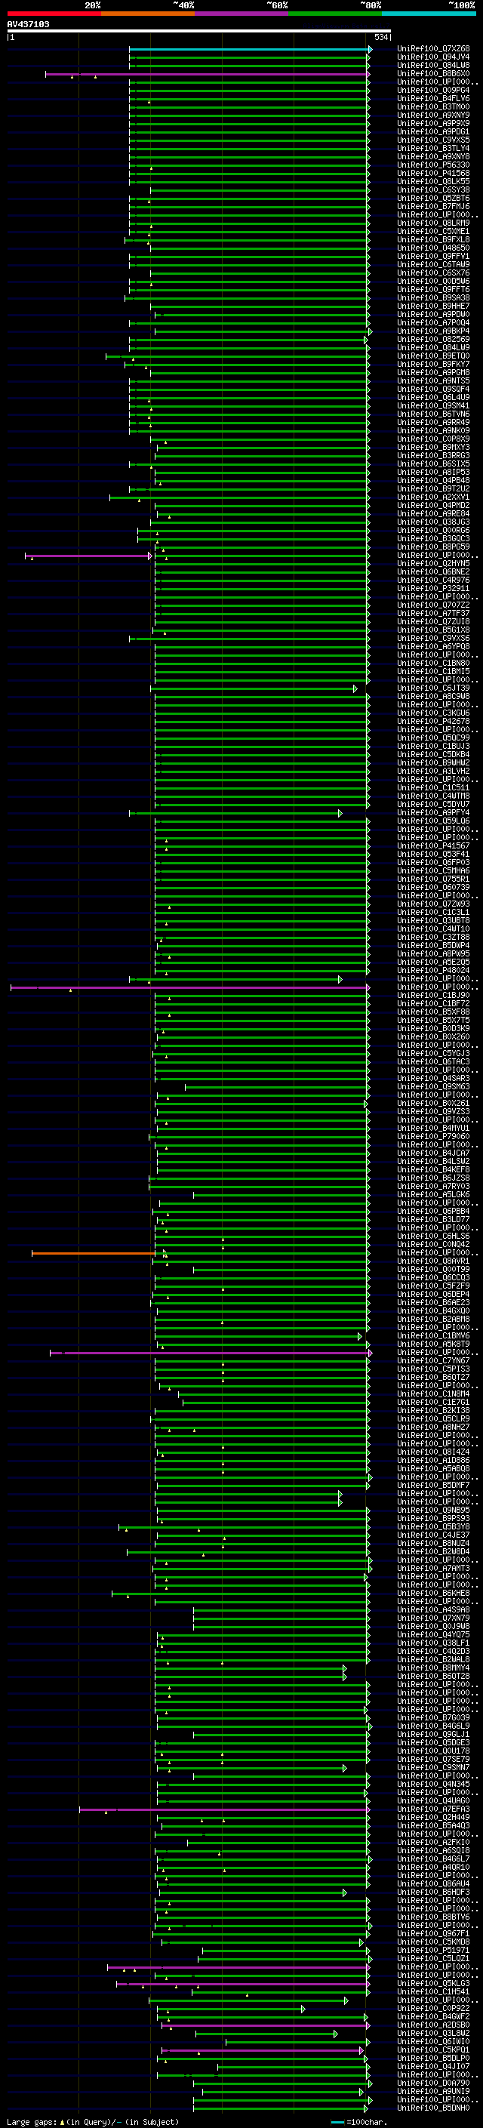Click the green alignment bar of UniRef100_Q9SM63
This screenshot has height=2128, width=483.
pos(276,1087)
